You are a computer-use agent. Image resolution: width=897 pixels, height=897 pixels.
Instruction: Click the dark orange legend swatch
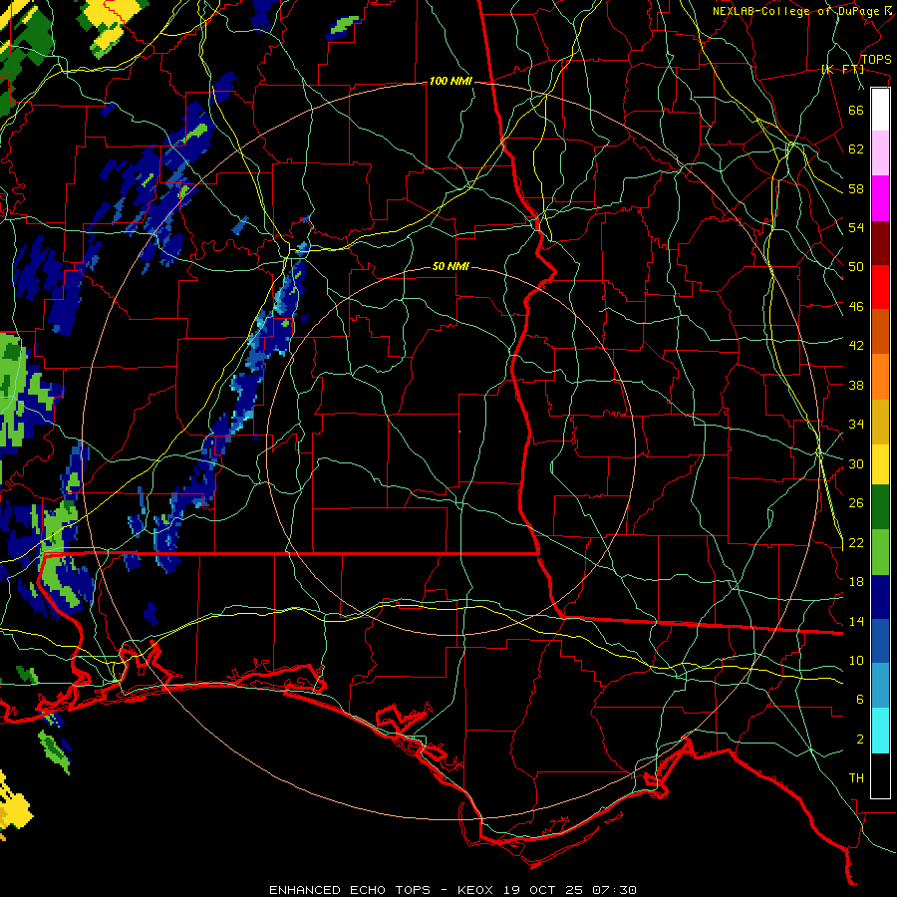pos(880,331)
